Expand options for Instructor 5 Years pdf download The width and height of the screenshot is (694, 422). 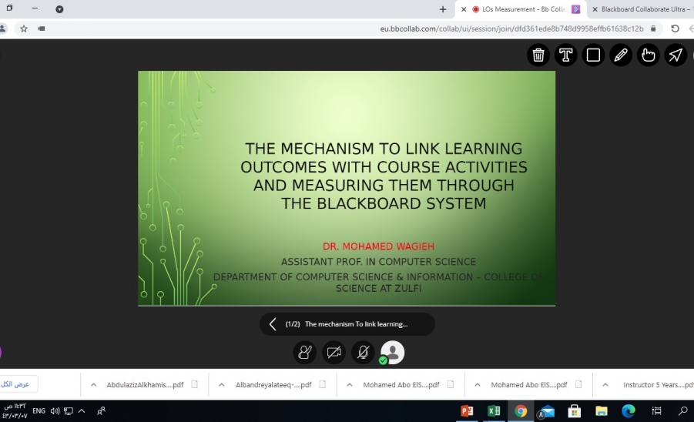[x=605, y=385]
